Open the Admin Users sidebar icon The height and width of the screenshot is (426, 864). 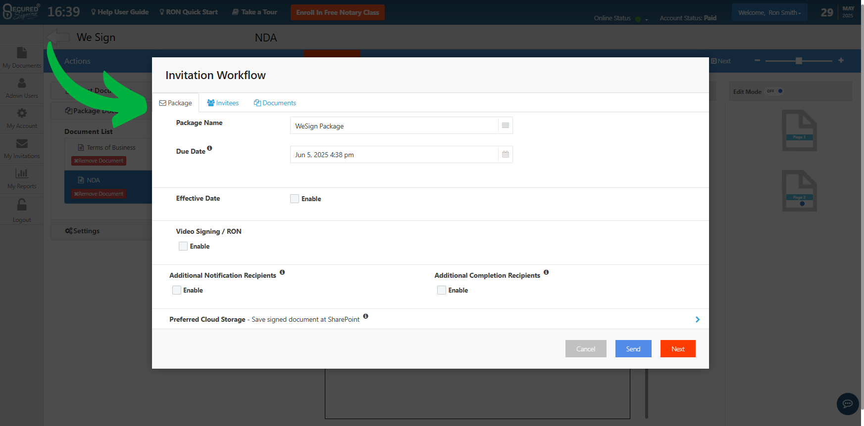[22, 84]
